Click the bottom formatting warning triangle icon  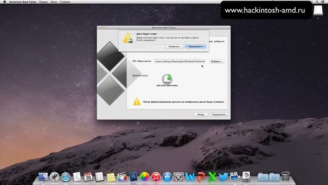click(x=137, y=102)
